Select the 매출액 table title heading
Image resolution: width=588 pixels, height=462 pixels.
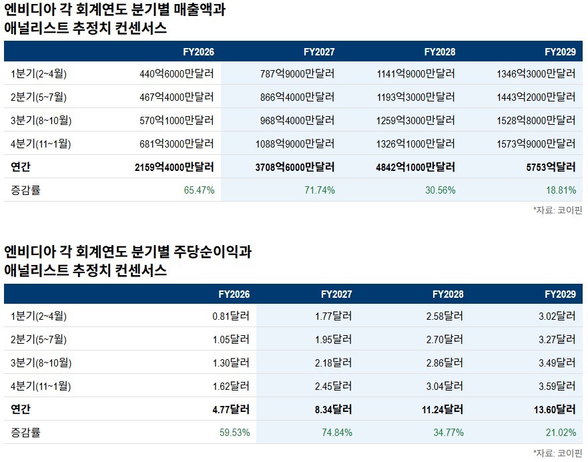coord(114,19)
